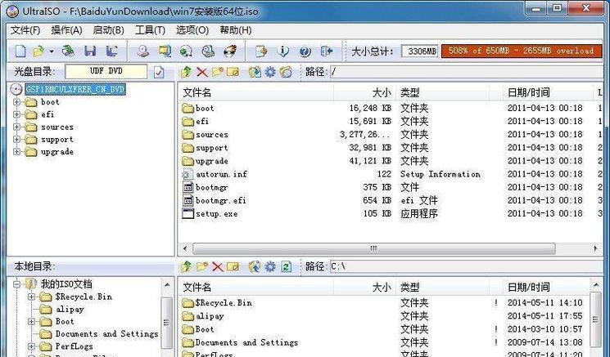Viewport: 610px width, 357px height.
Task: Click the Compress ISO toolbar icon
Action: (165, 51)
